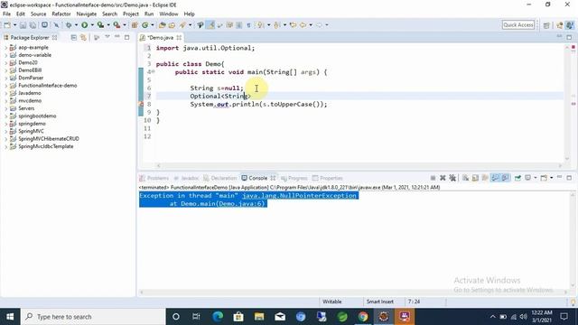The image size is (578, 325).
Task: Click the New Java Class icon
Action: point(144,25)
